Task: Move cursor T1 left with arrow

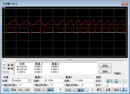Action: tap(9, 65)
